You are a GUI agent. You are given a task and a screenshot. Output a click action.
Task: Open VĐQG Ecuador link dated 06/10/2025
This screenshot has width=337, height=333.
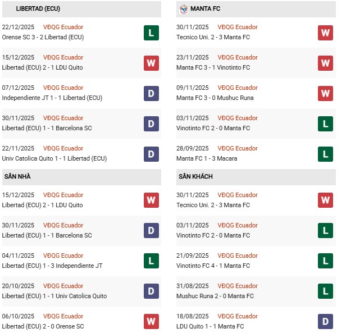(63, 316)
